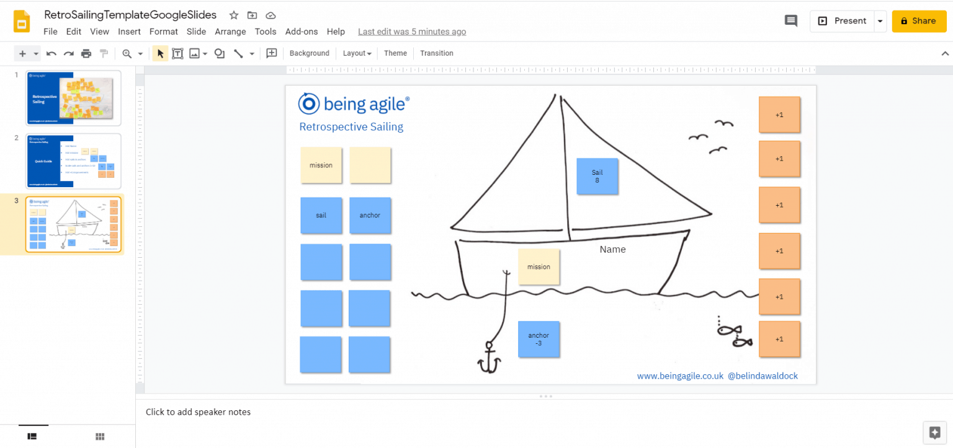
Task: Open the Layout dropdown
Action: click(x=357, y=53)
